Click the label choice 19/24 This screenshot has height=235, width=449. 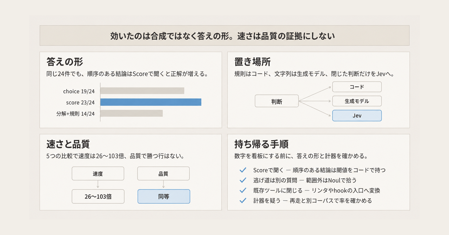coord(79,91)
